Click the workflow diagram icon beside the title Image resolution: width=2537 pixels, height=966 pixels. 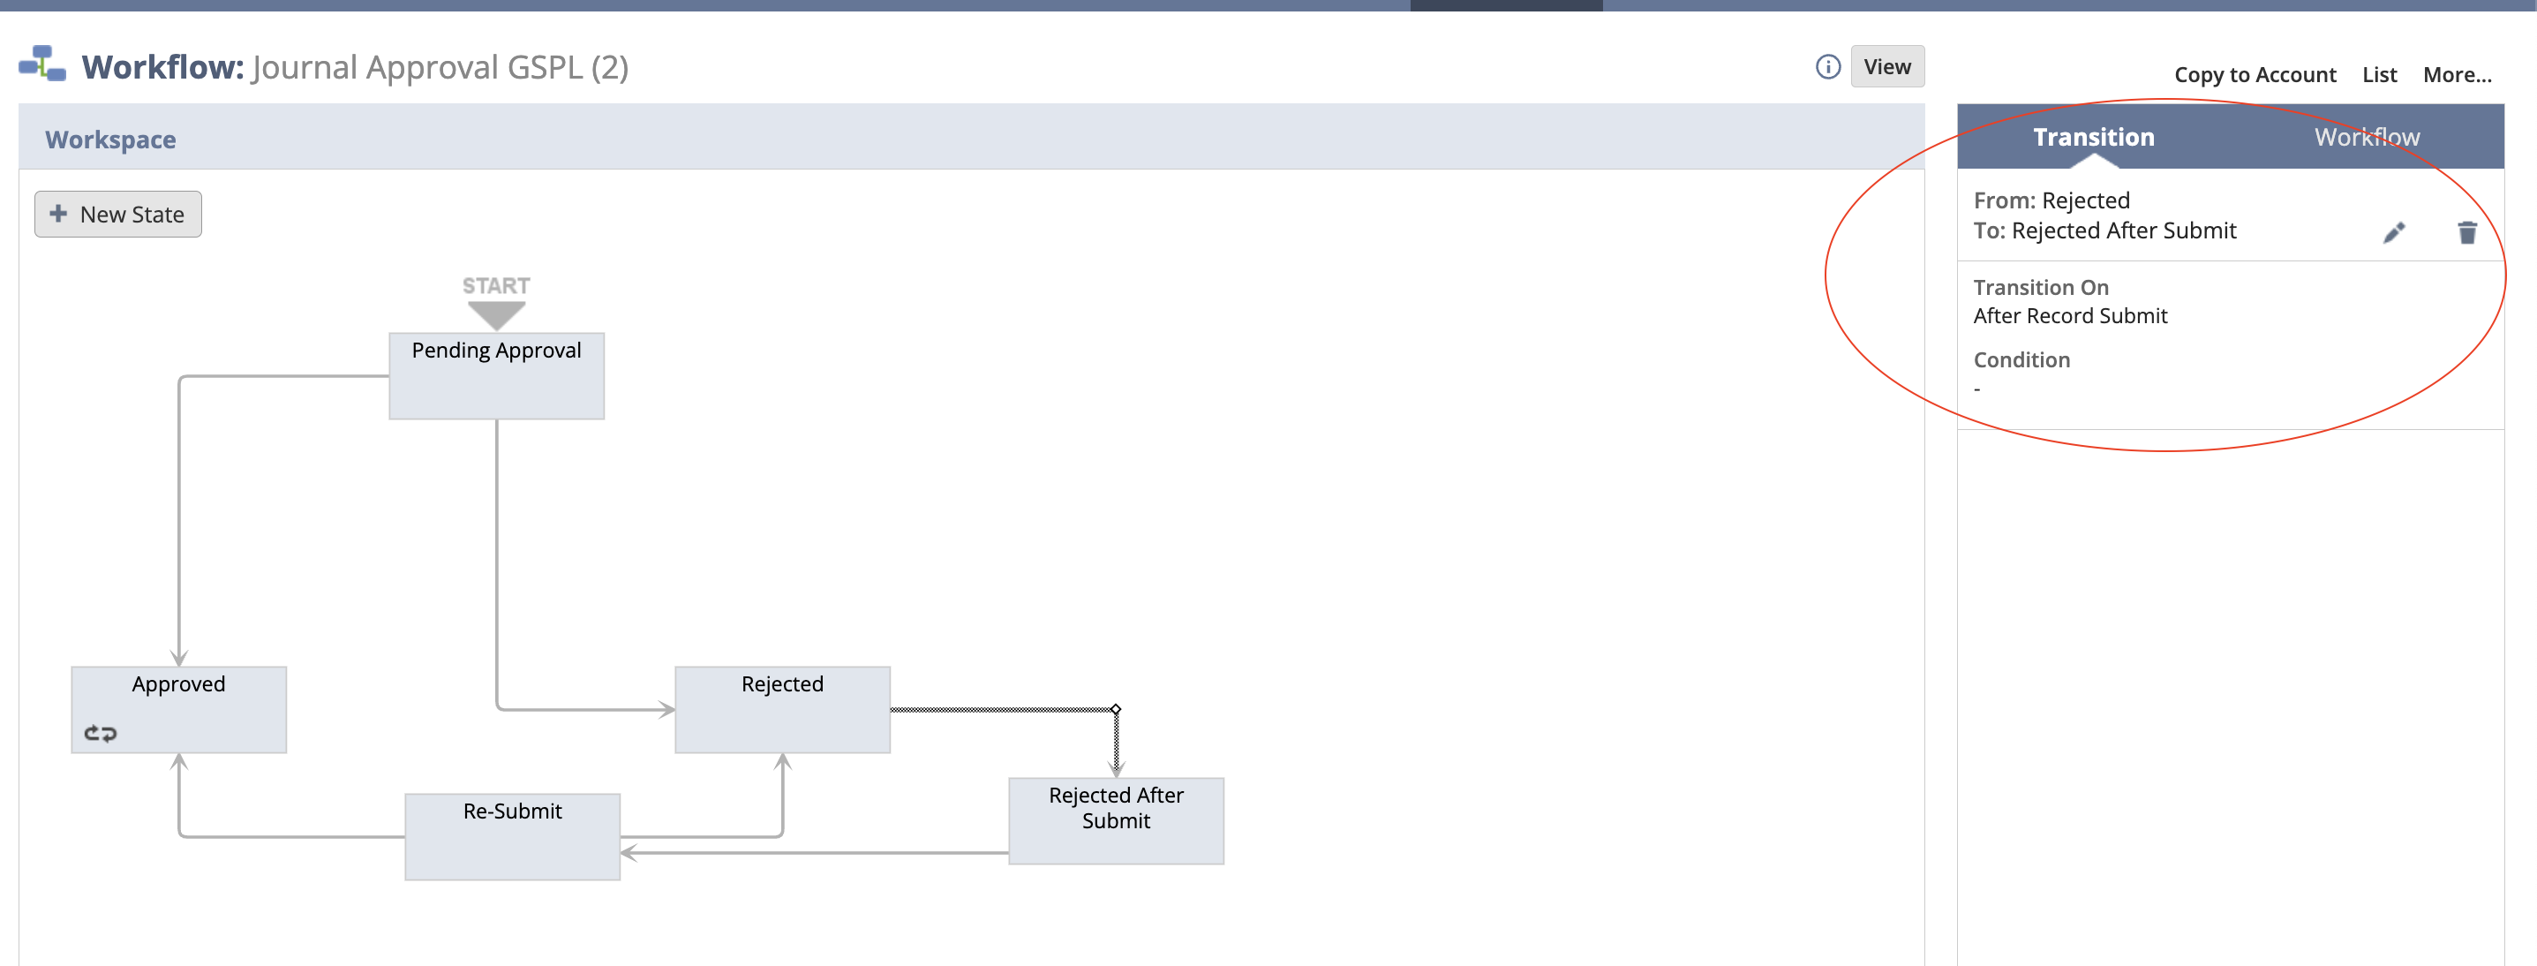(x=43, y=65)
